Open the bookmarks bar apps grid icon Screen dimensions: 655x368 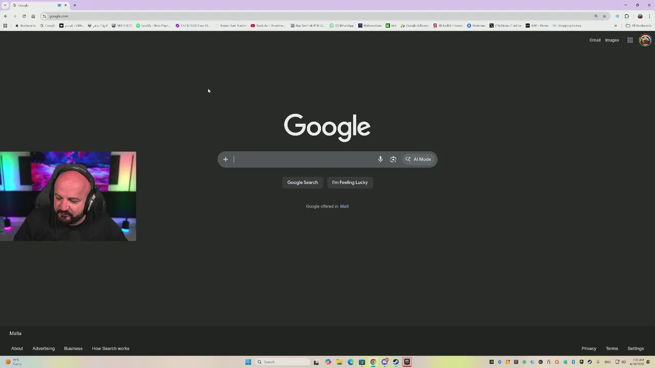[5, 26]
